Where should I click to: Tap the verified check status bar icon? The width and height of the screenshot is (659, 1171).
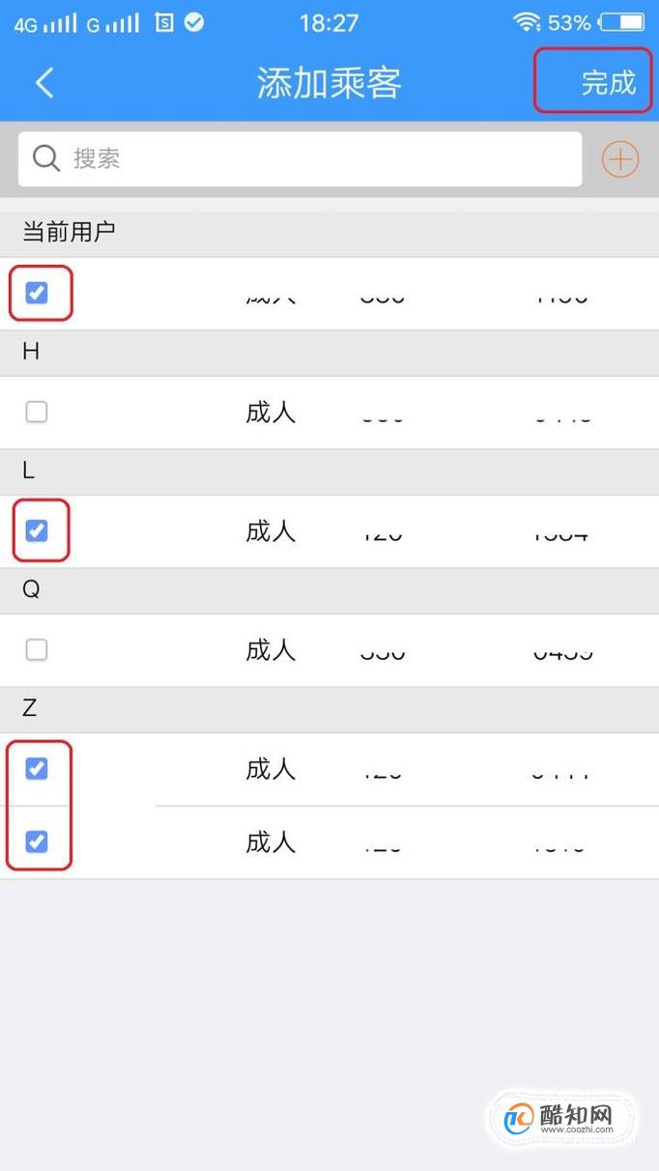pyautogui.click(x=194, y=22)
